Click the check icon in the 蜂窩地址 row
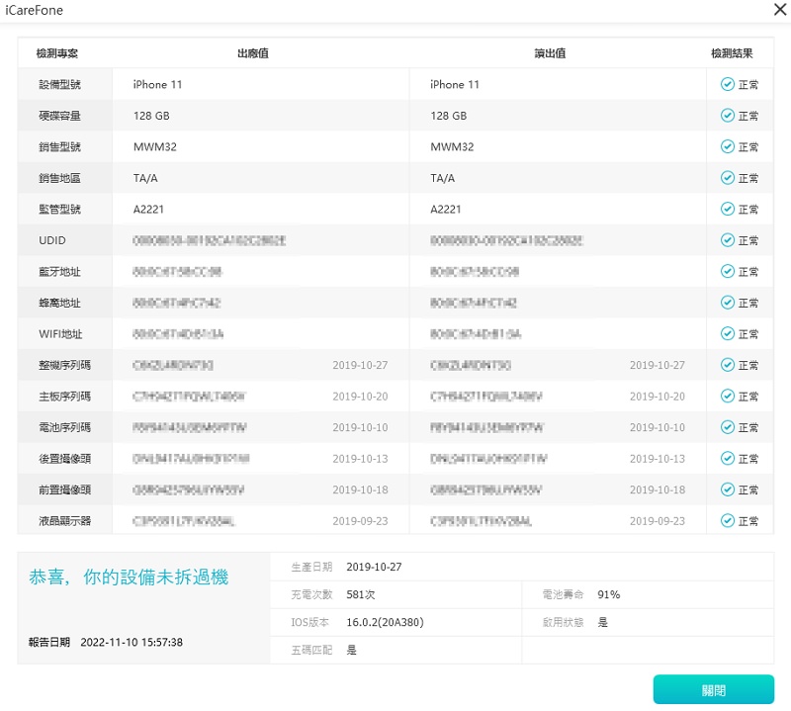 coord(727,303)
